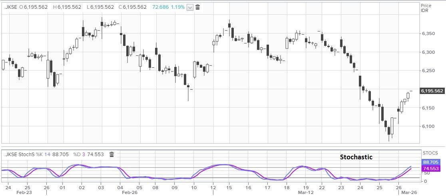Click the 72.686 price change value

click(160, 8)
